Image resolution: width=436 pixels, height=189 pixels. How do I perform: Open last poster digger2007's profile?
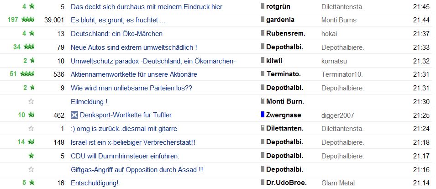[x=337, y=115]
